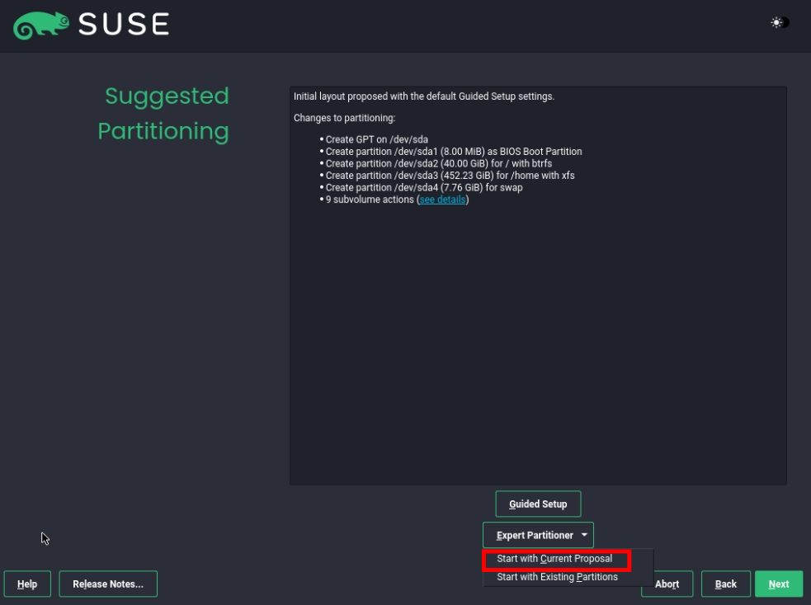Click the SUSE chameleon logo icon

(x=41, y=26)
